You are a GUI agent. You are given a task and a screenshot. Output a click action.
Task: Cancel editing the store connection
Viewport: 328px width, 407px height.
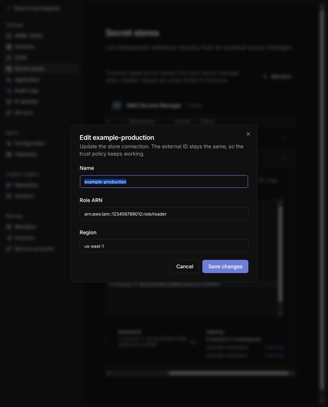pyautogui.click(x=185, y=266)
